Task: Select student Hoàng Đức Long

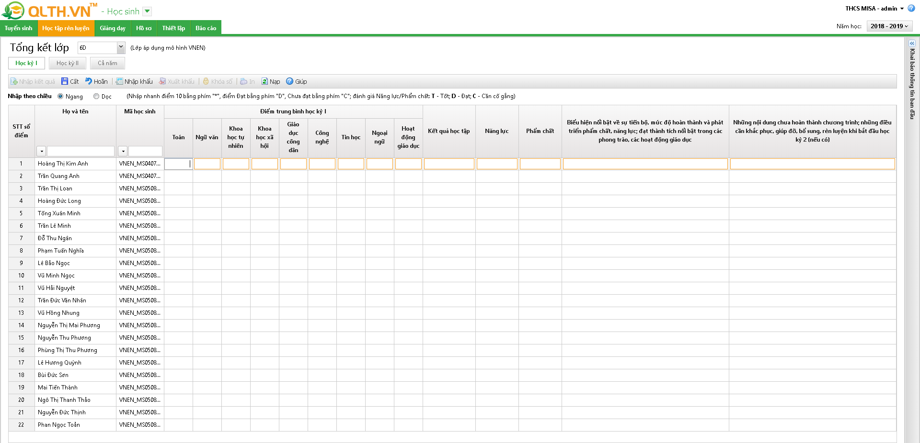Action: (x=59, y=201)
